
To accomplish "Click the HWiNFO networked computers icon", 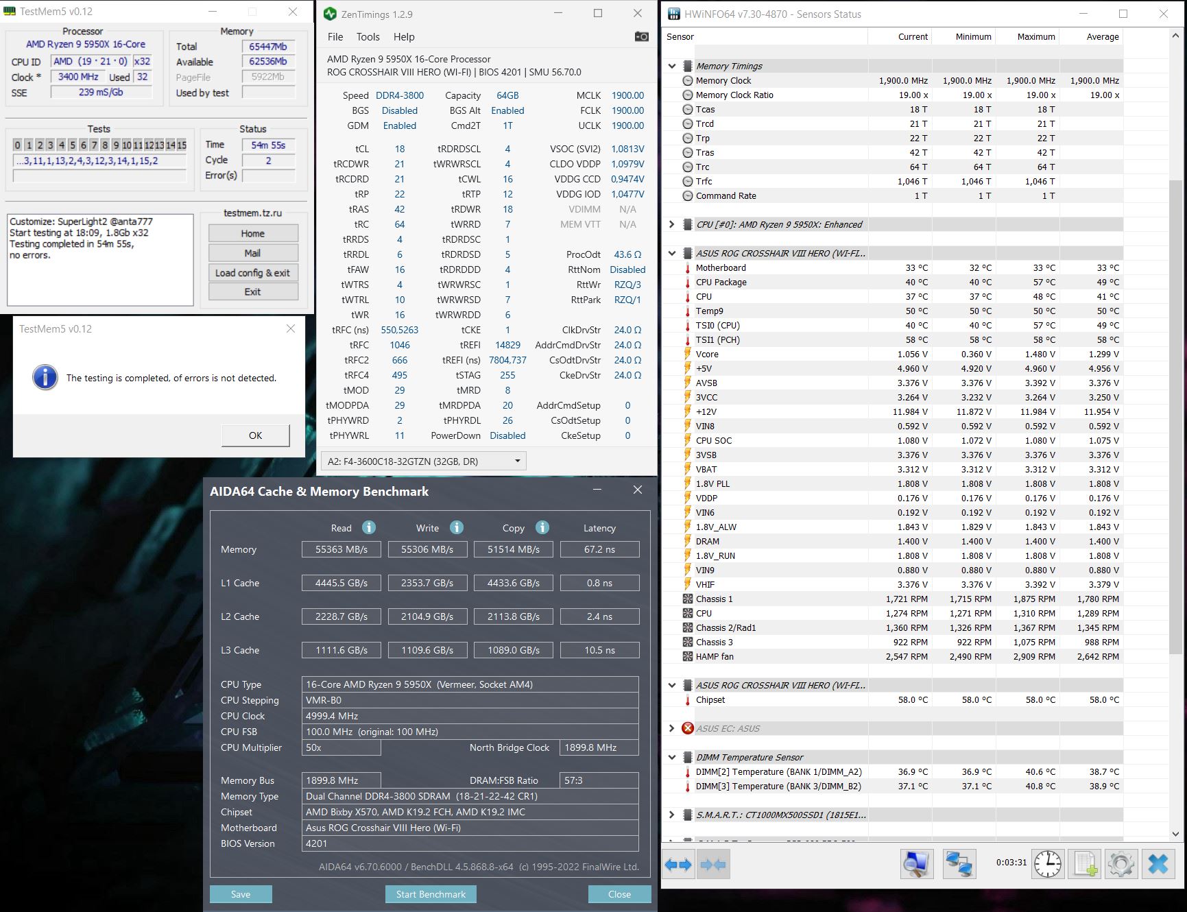I will tap(959, 864).
